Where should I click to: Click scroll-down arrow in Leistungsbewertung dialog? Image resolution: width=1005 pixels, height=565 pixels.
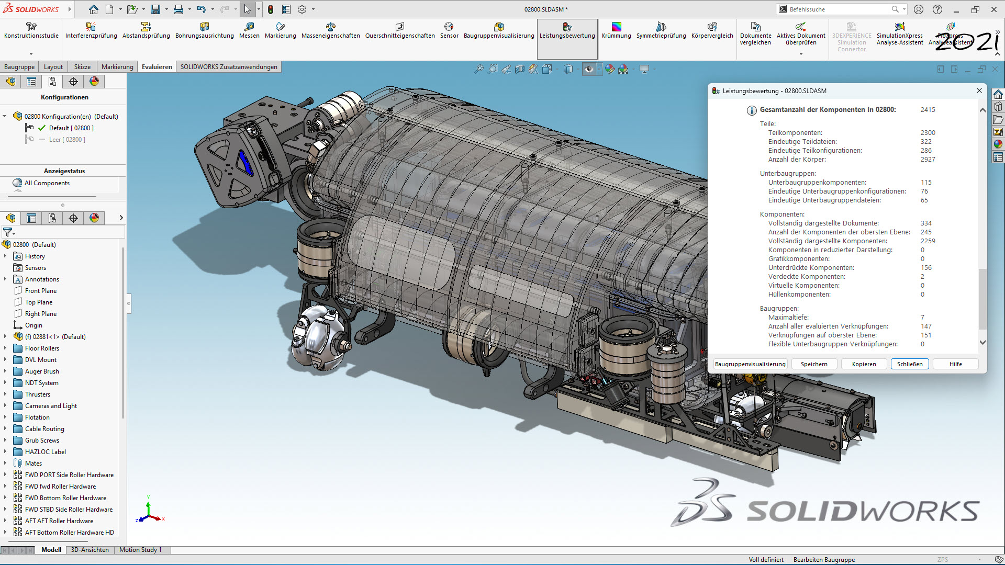[x=982, y=342]
